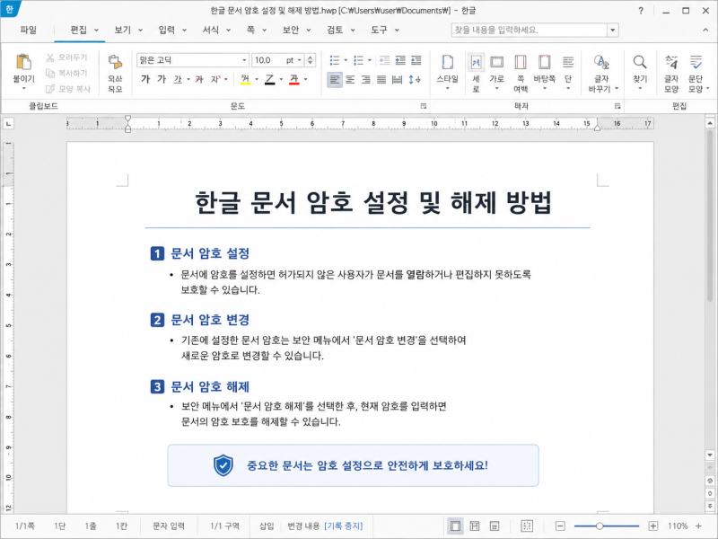Image resolution: width=718 pixels, height=539 pixels.
Task: Click the line spacing icon
Action: pyautogui.click(x=415, y=80)
